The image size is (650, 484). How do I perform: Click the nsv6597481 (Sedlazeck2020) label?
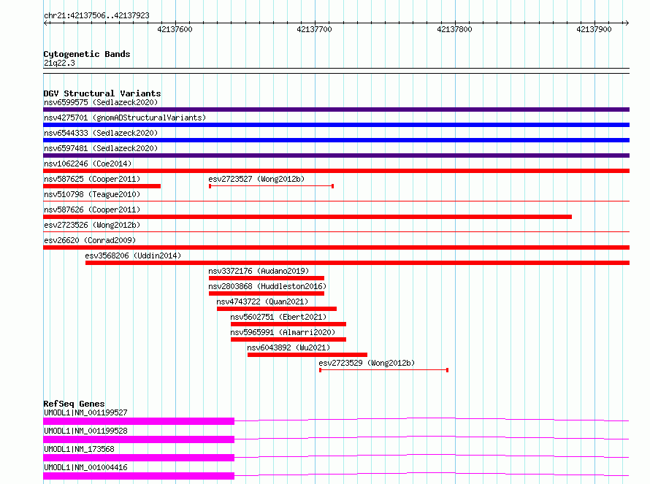click(101, 148)
